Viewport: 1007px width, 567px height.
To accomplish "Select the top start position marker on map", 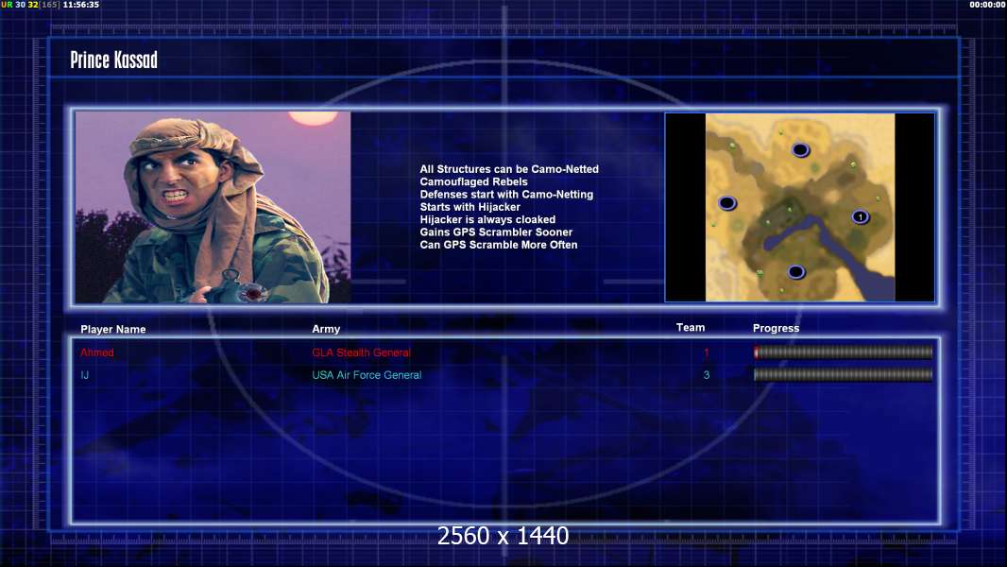I will pos(800,150).
